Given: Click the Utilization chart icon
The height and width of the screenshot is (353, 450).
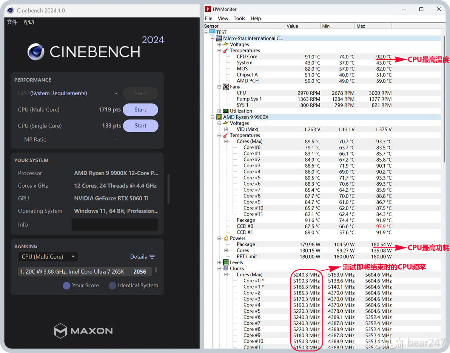Looking at the screenshot, I should tap(226, 111).
